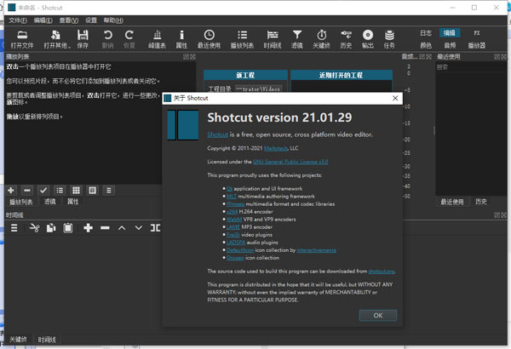Click the paste clipboard icon in timeline toolbar
The image size is (511, 349).
tap(66, 228)
